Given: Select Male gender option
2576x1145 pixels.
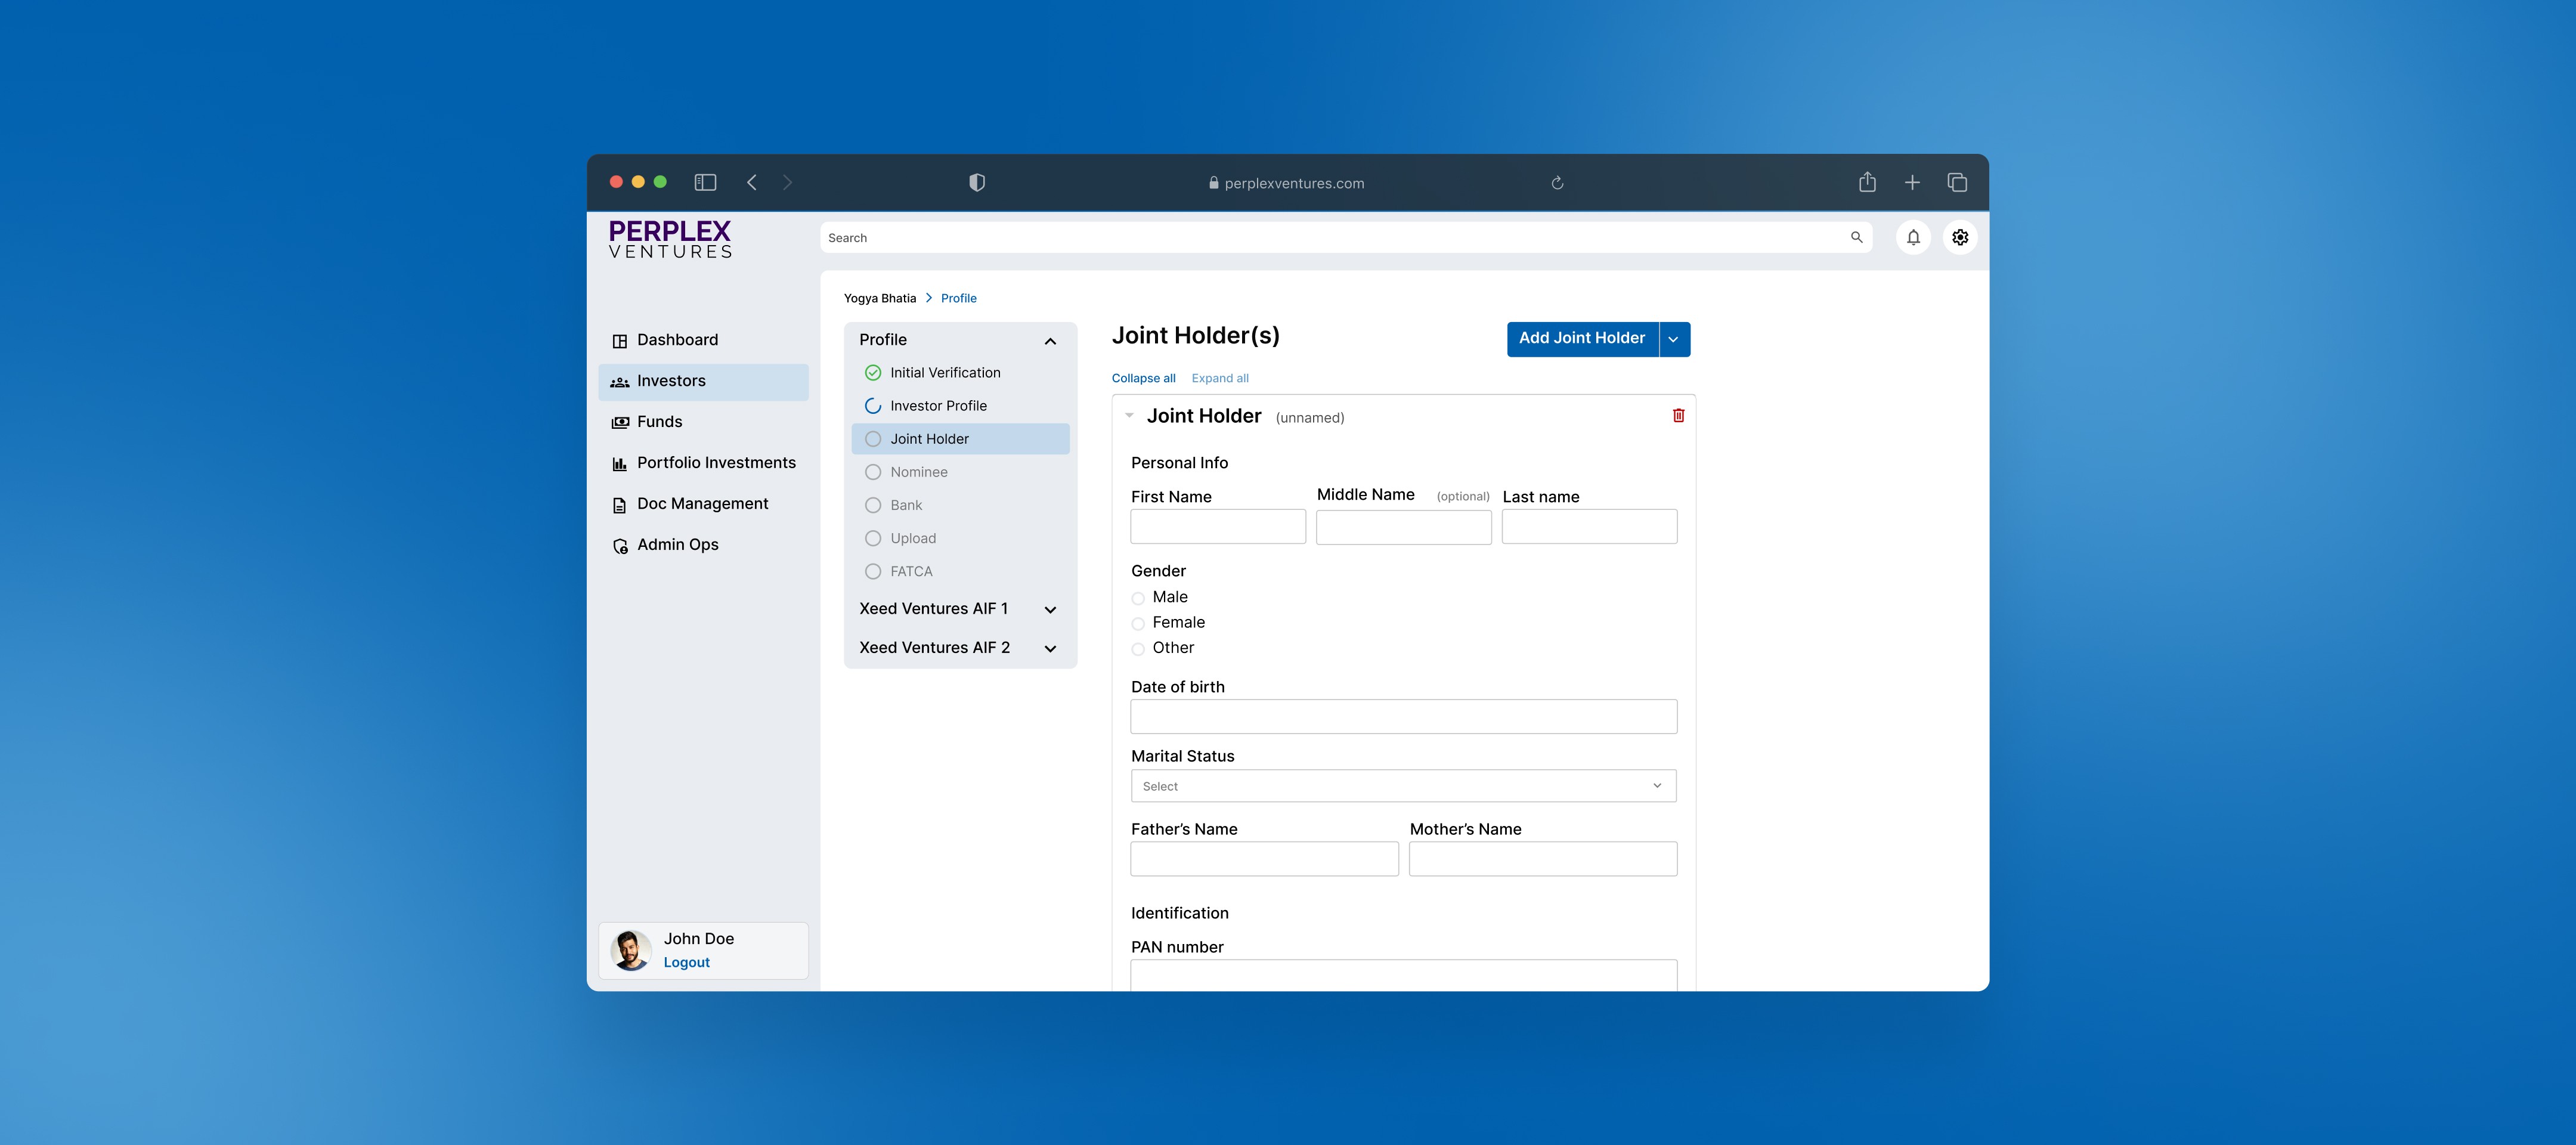Looking at the screenshot, I should [x=1138, y=598].
